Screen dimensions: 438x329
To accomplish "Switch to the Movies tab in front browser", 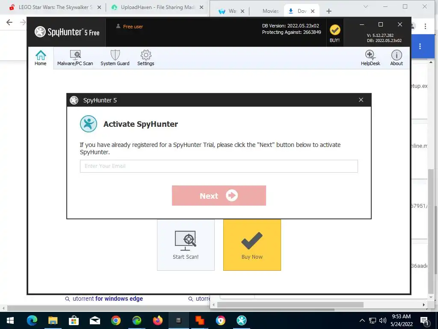I will pos(270,11).
